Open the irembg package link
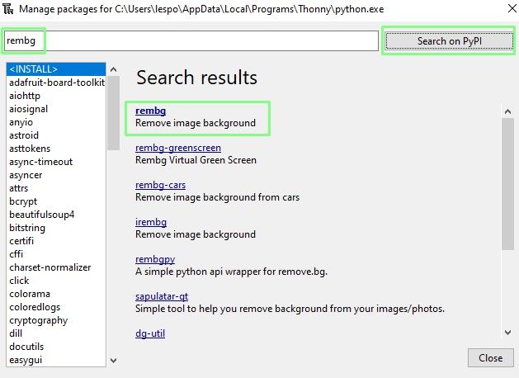Screen dimensions: 519x378 click(151, 222)
